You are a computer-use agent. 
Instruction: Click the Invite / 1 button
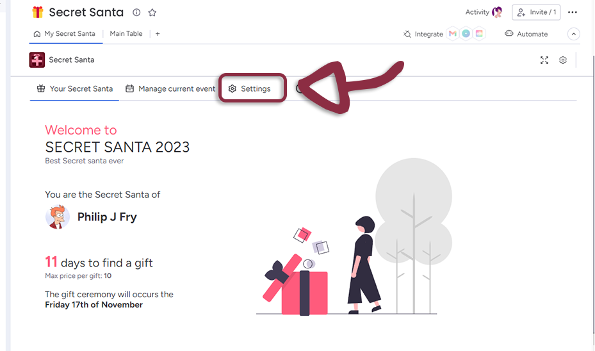(537, 12)
